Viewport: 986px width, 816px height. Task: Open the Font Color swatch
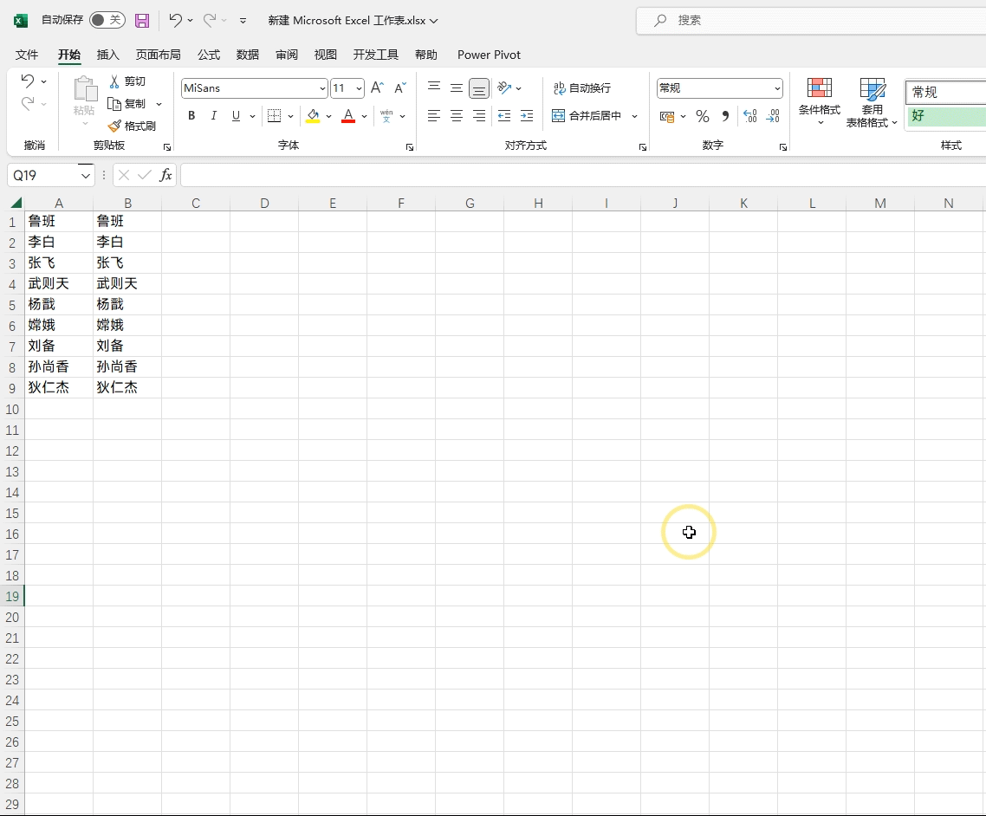pyautogui.click(x=347, y=115)
